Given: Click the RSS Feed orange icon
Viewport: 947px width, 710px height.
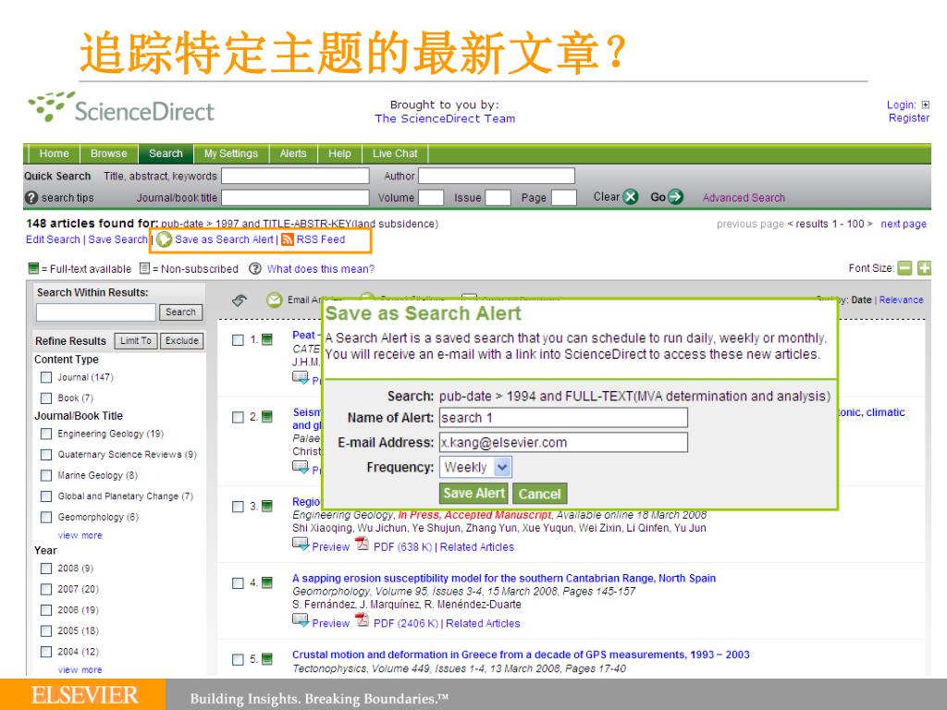Looking at the screenshot, I should 288,239.
